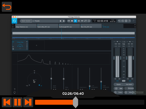This screenshot has width=146, height=109.
Task: Toggle Reference power button
Action: point(126,88)
